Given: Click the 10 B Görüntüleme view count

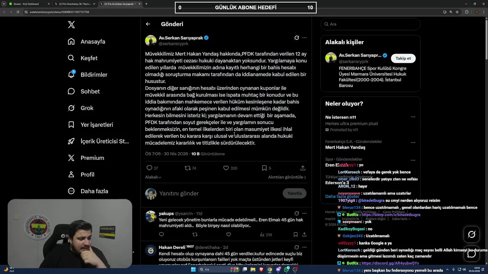Looking at the screenshot, I should pyautogui.click(x=208, y=154).
